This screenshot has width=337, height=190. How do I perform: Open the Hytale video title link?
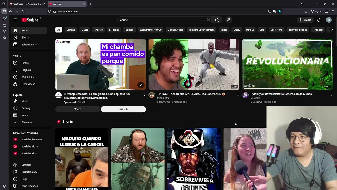point(281,94)
